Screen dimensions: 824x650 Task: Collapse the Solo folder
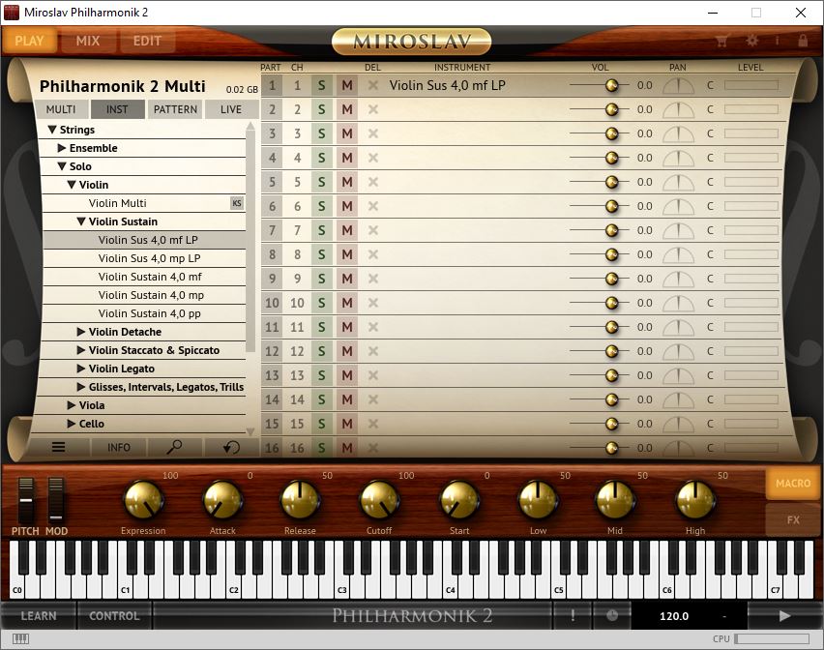(62, 166)
